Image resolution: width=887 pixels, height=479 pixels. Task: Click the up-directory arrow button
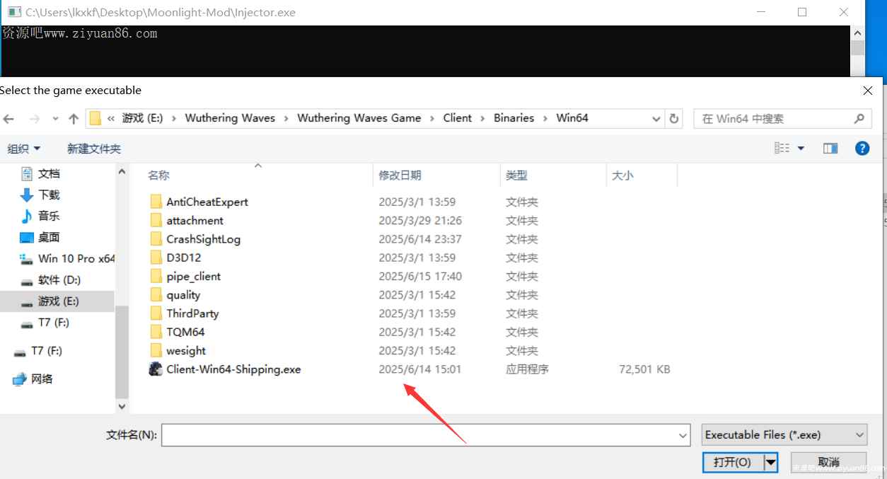pos(74,119)
